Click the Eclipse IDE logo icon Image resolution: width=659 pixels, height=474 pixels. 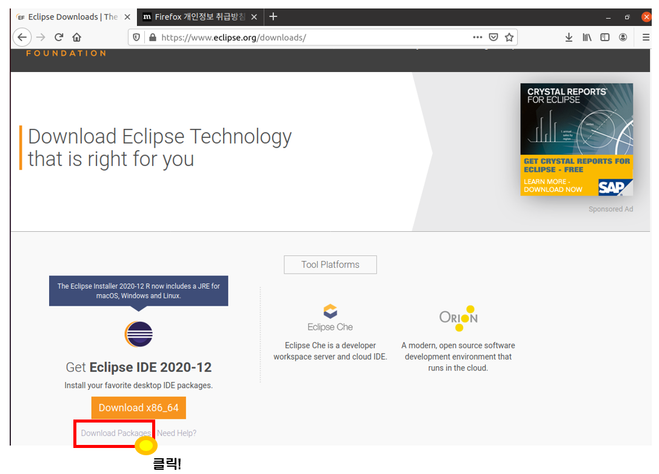pyautogui.click(x=139, y=334)
